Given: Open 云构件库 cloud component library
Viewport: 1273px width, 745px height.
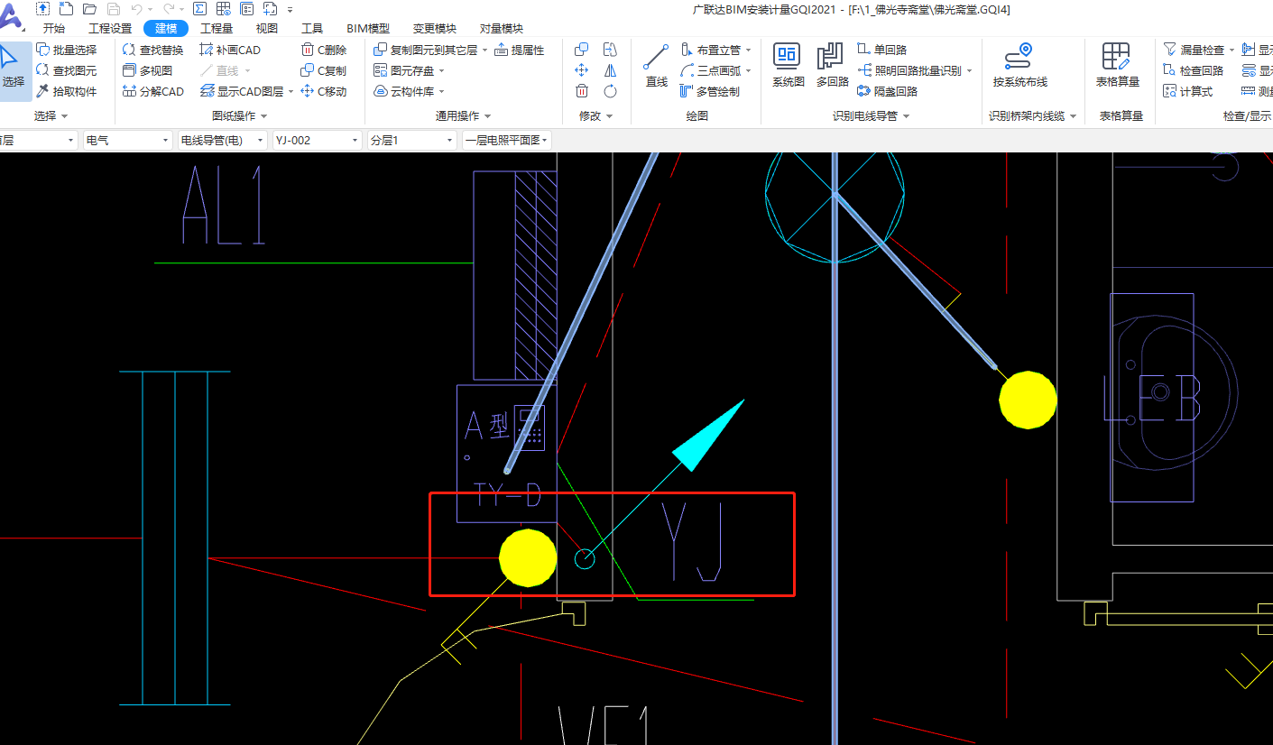Looking at the screenshot, I should click(405, 91).
